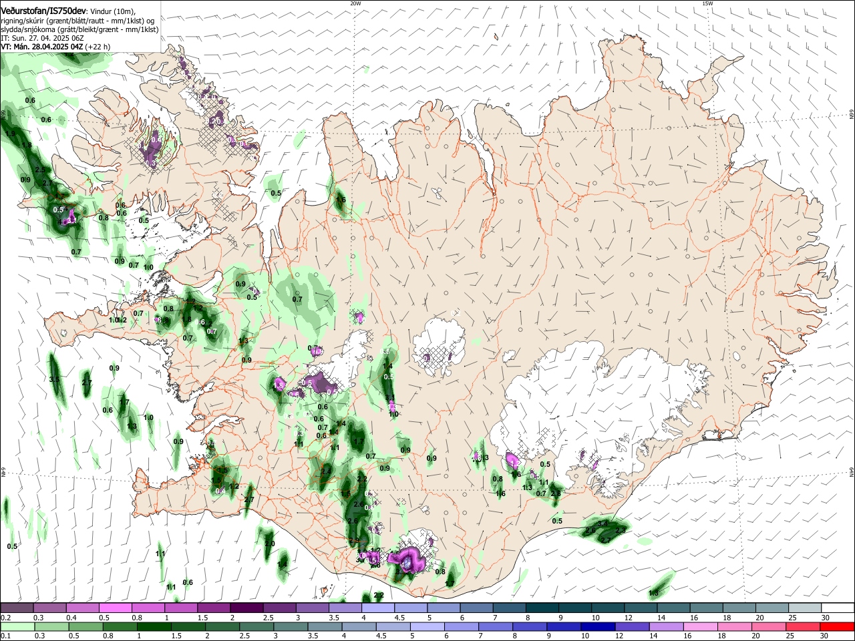Click the '30' label ending the upper legend
This screenshot has width=855, height=641.
pyautogui.click(x=826, y=618)
